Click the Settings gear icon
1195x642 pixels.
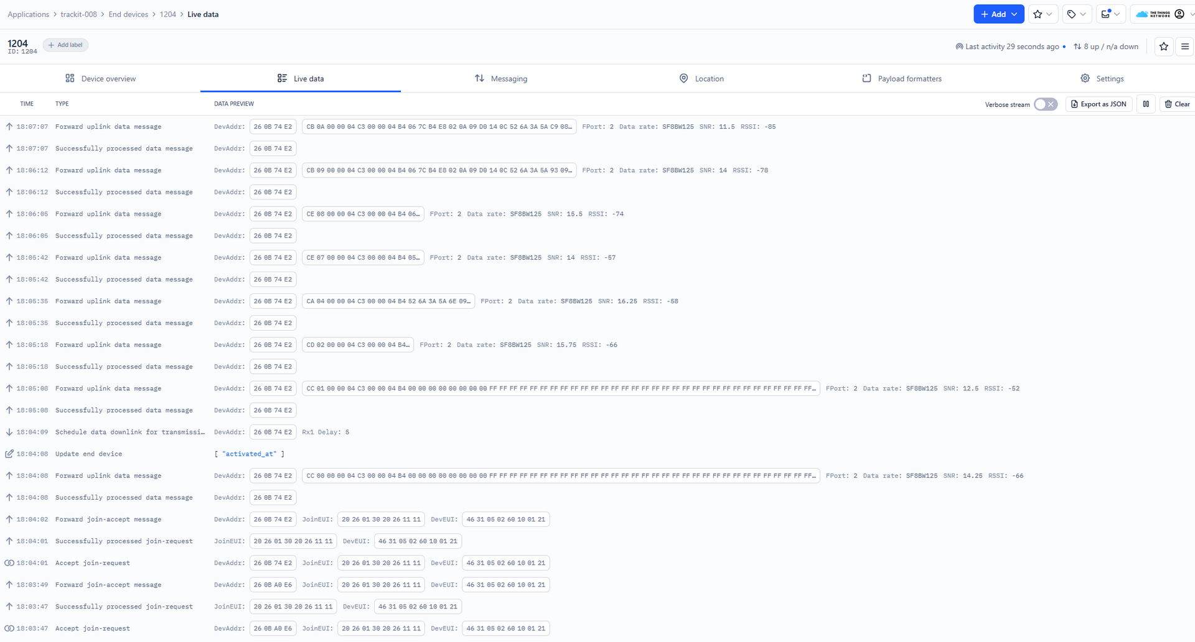pos(1085,78)
